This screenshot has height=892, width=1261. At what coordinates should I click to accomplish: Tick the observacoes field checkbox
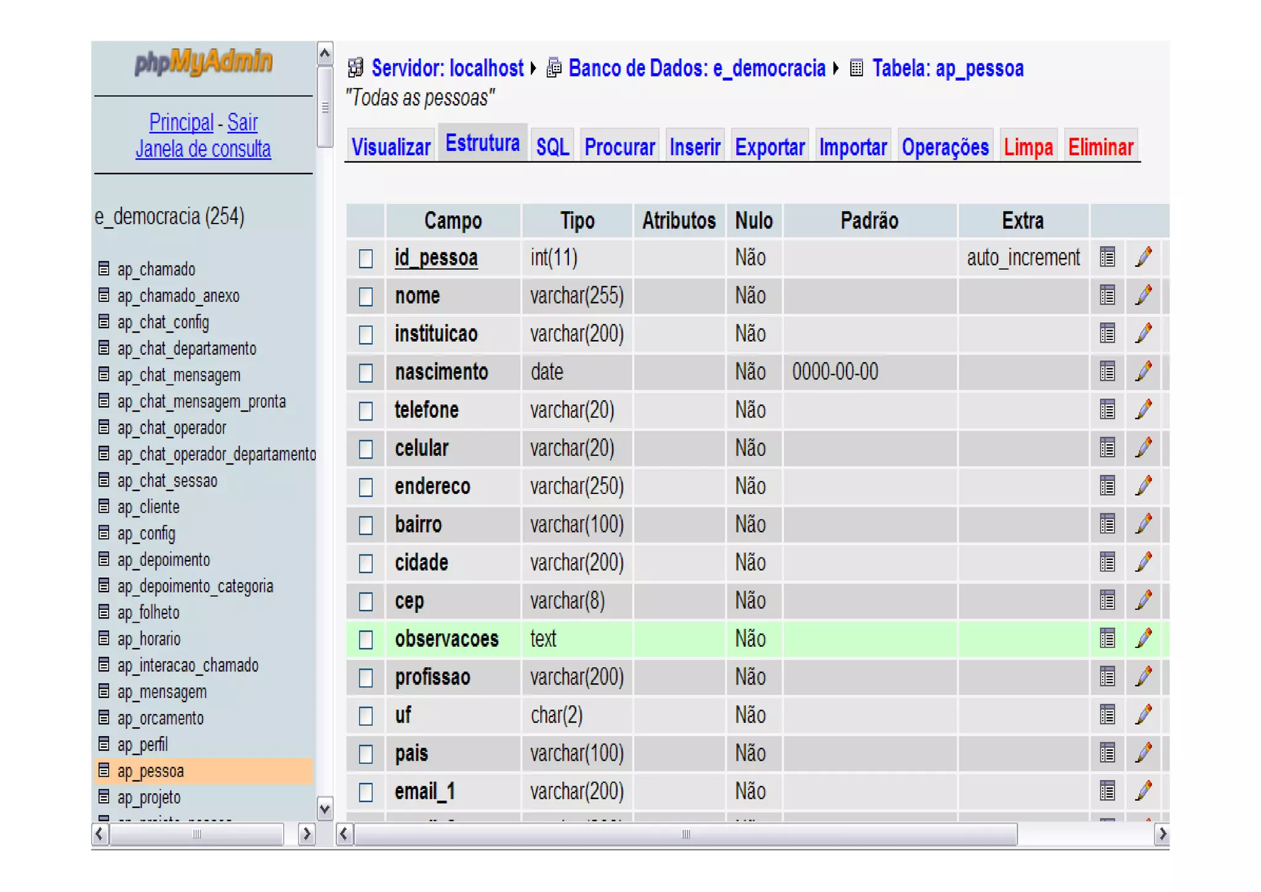point(366,639)
